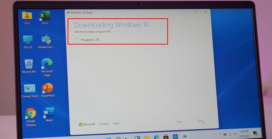Viewport: 272px width, 139px height.
Task: Click the 'Progress: 2%' text
Action: coord(90,40)
